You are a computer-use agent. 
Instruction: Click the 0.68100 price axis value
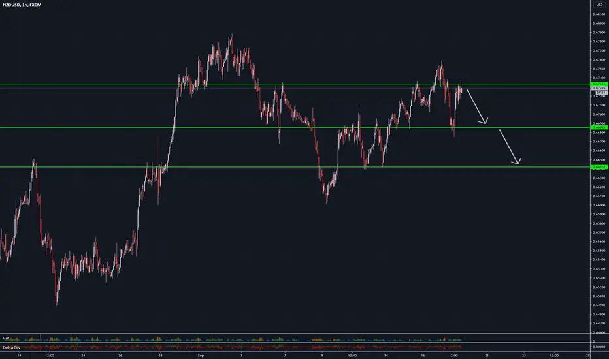(599, 14)
